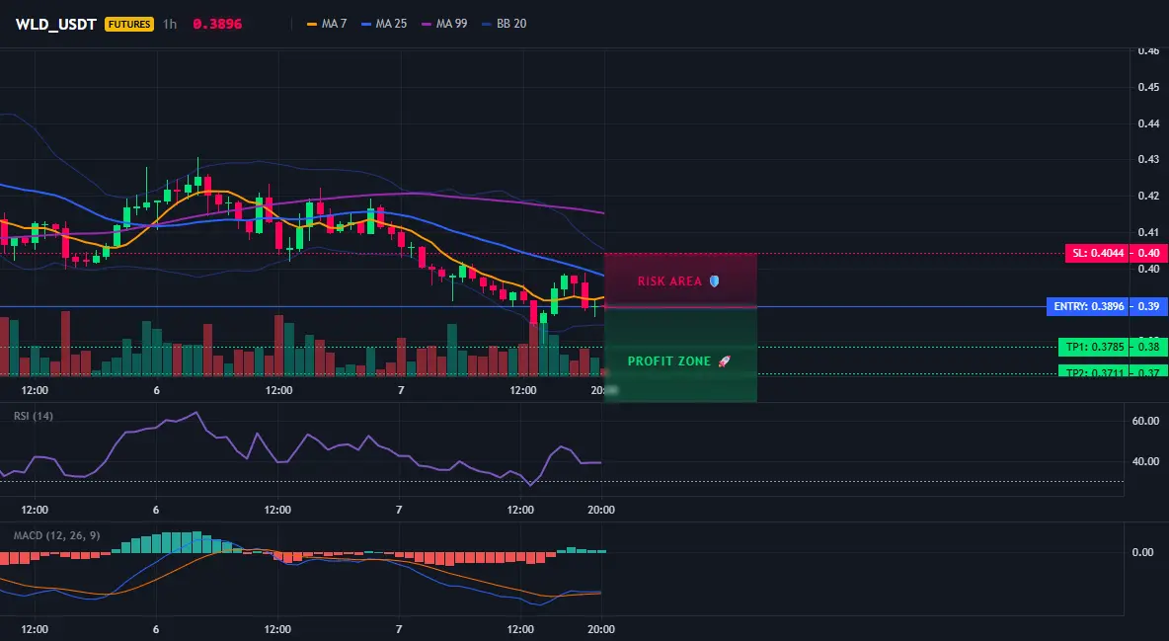Click the 20:00 label on the MACD time axis
Image resolution: width=1169 pixels, height=641 pixels.
pos(601,629)
